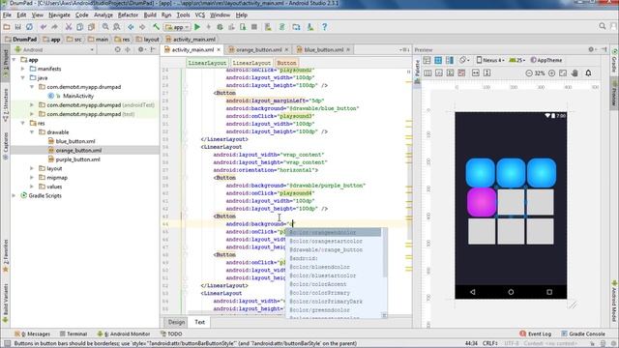This screenshot has height=348, width=619.
Task: Click the Find magnifier icon
Action: click(x=105, y=27)
